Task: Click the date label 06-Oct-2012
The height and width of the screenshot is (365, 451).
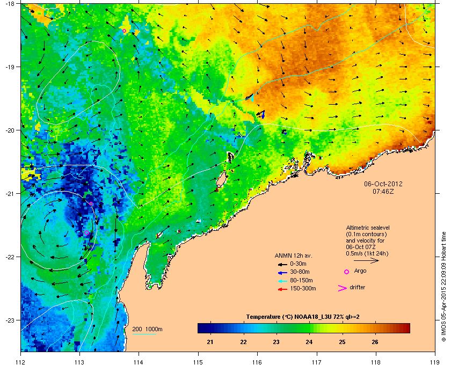Action: click(383, 184)
